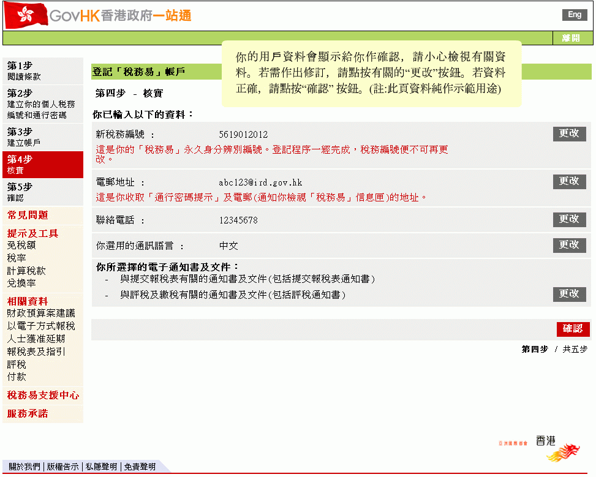Click the 離開 exit button
The image size is (596, 477).
[x=570, y=38]
